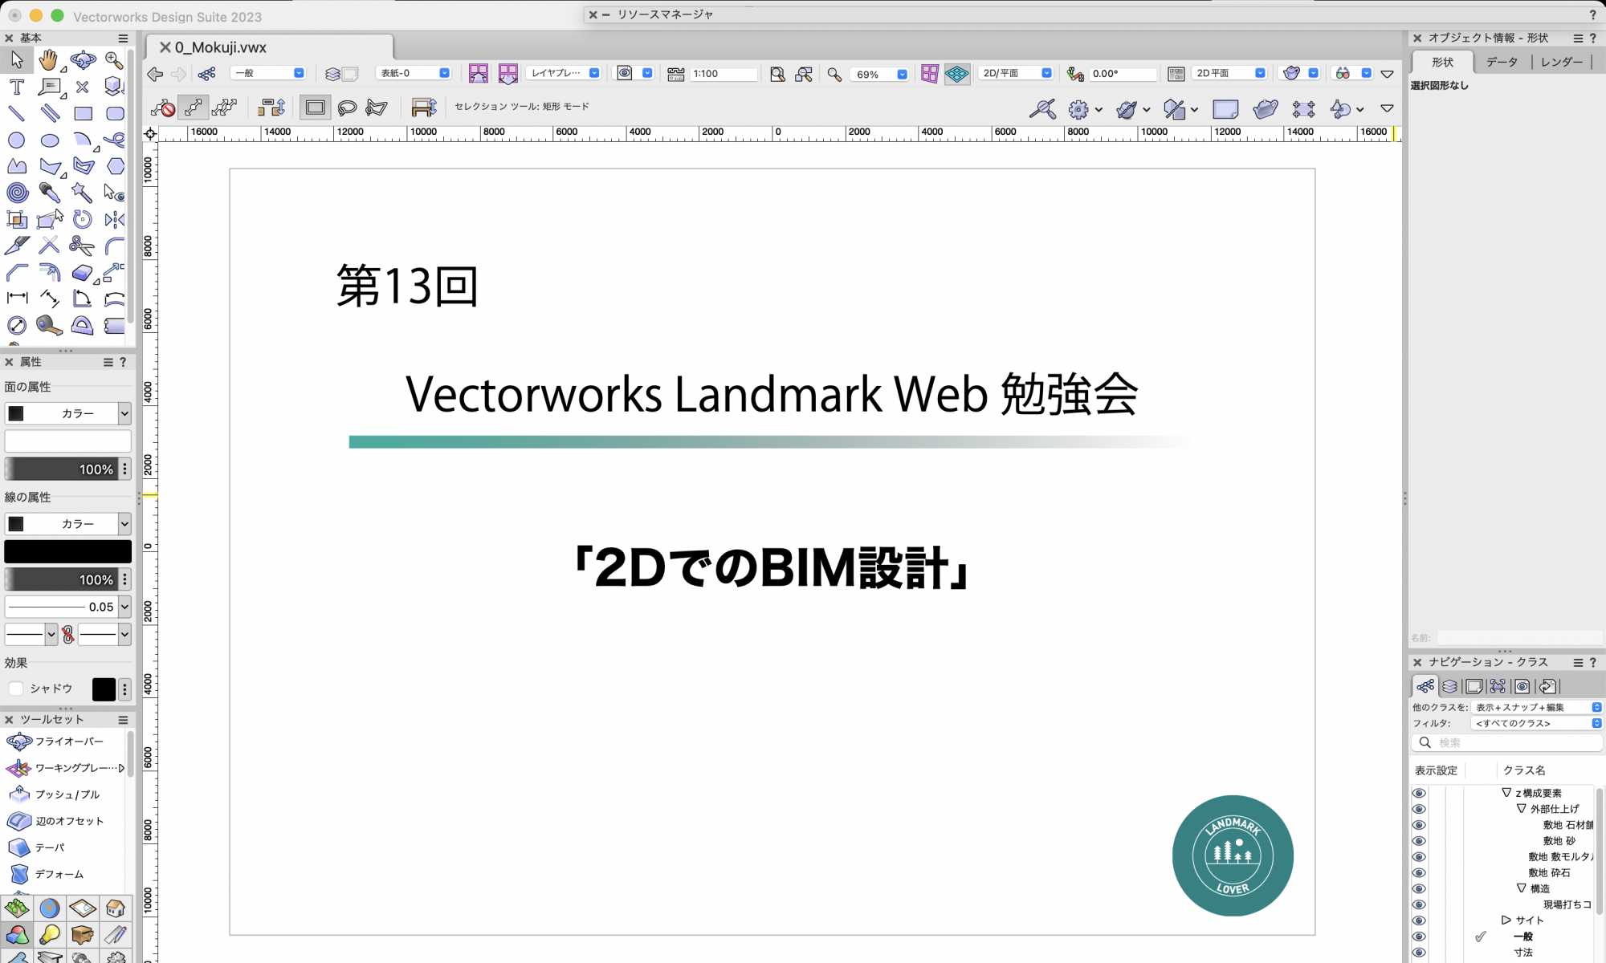
Task: Expand the サイト class group
Action: tap(1506, 920)
